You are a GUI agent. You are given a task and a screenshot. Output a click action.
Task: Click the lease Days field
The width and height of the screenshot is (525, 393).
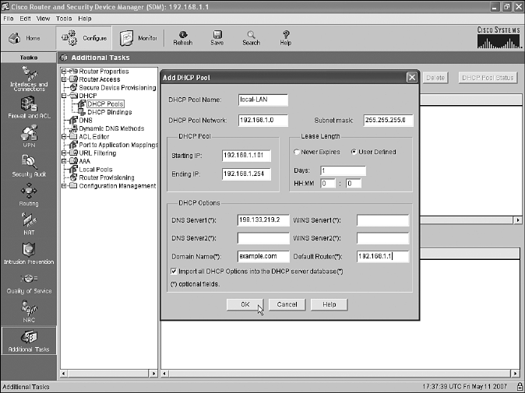[x=343, y=171]
